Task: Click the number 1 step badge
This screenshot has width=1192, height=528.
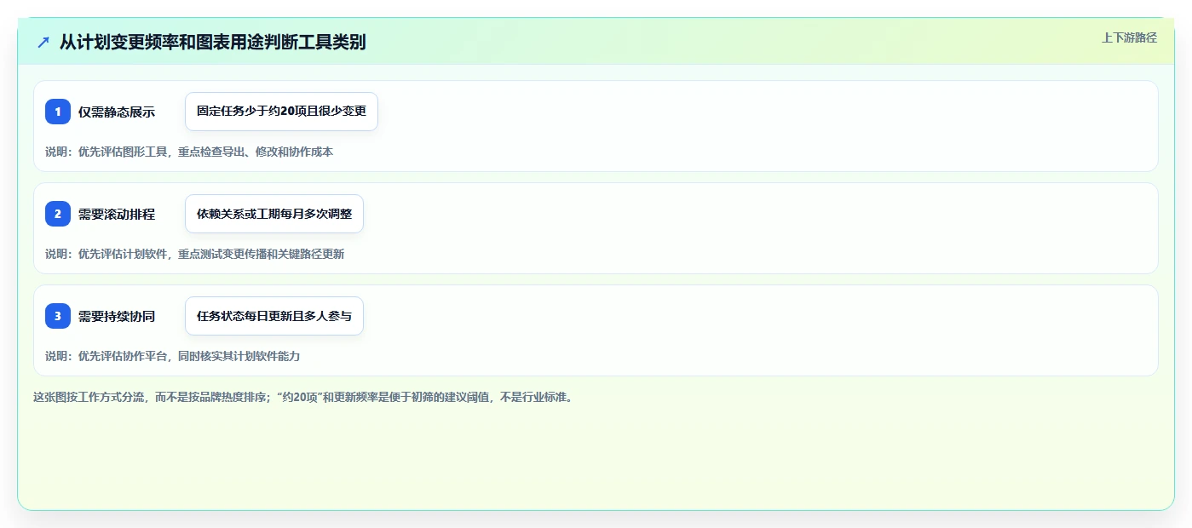Action: pos(58,112)
